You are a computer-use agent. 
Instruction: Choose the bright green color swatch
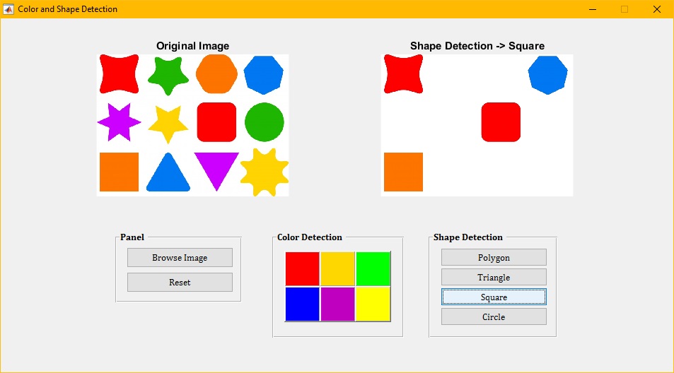click(x=373, y=268)
